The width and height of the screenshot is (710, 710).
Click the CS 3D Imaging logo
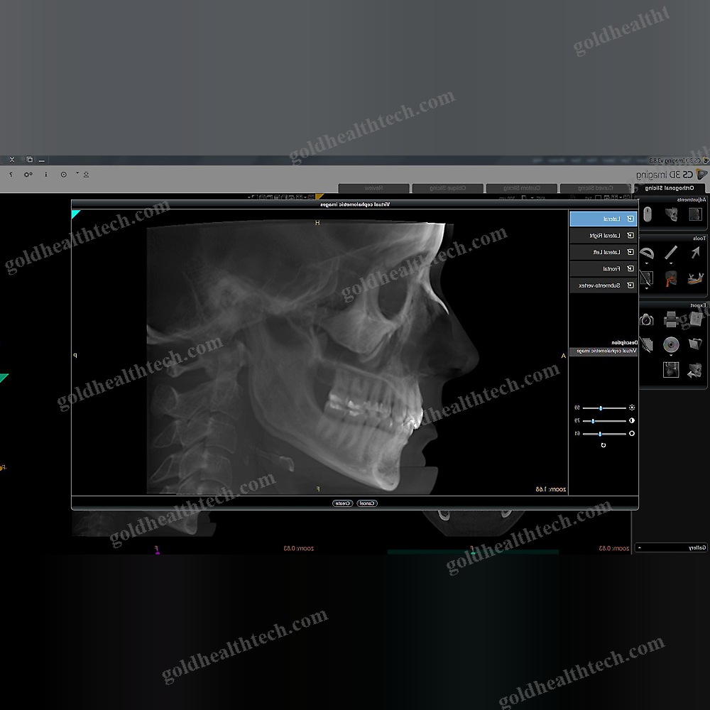pos(672,175)
